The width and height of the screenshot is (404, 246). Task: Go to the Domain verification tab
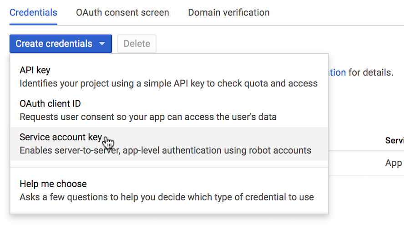coord(228,13)
